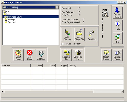
Task: Sort by the Size column header
Action: click(x=37, y=66)
